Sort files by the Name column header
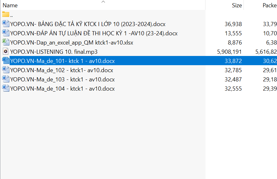 coord(10,5)
